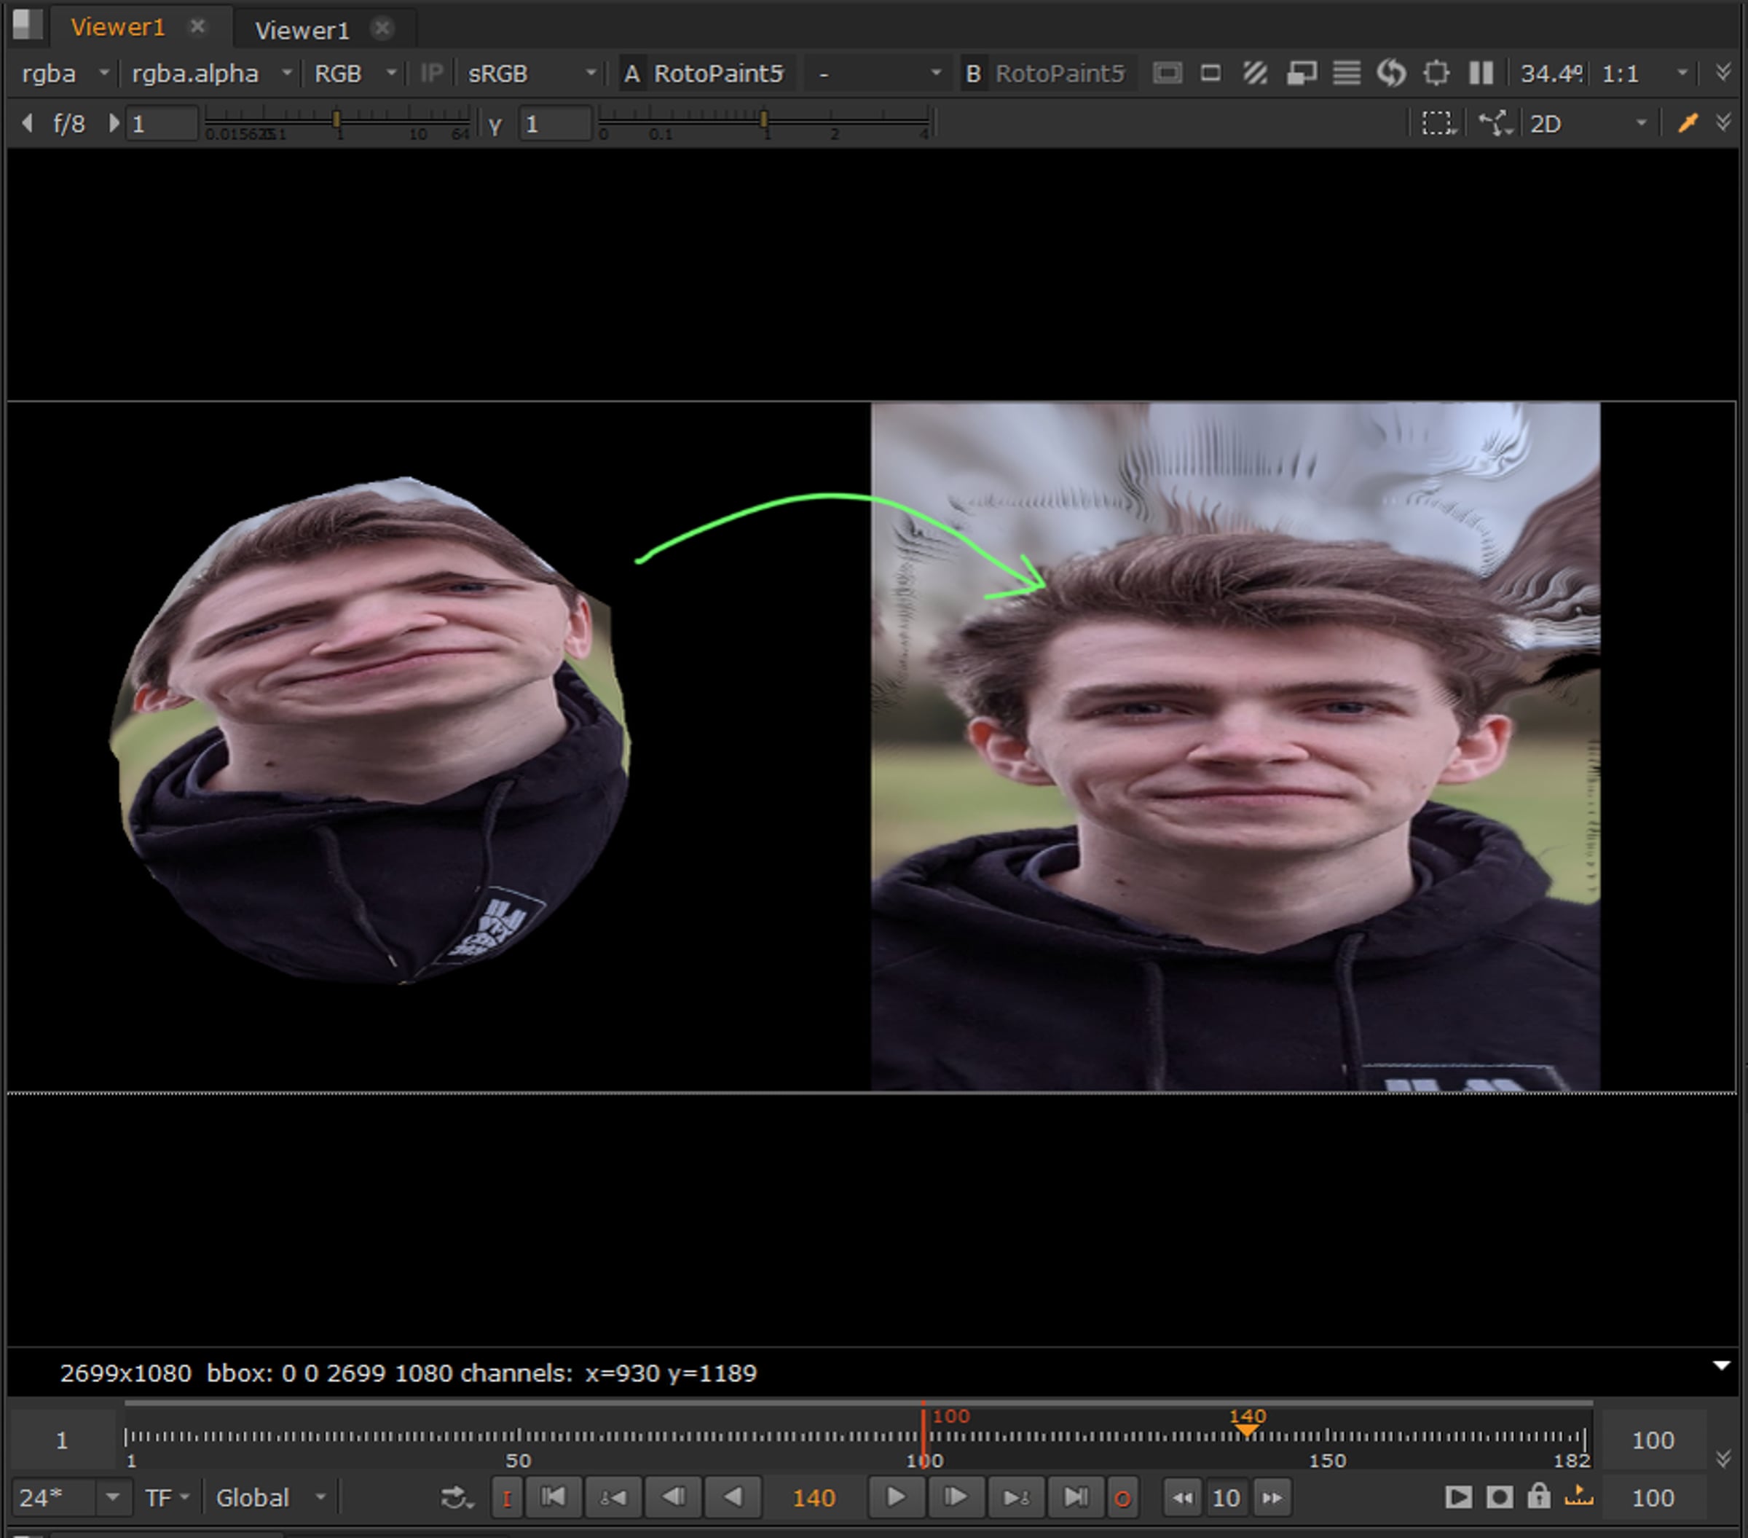Play backward

click(732, 1498)
